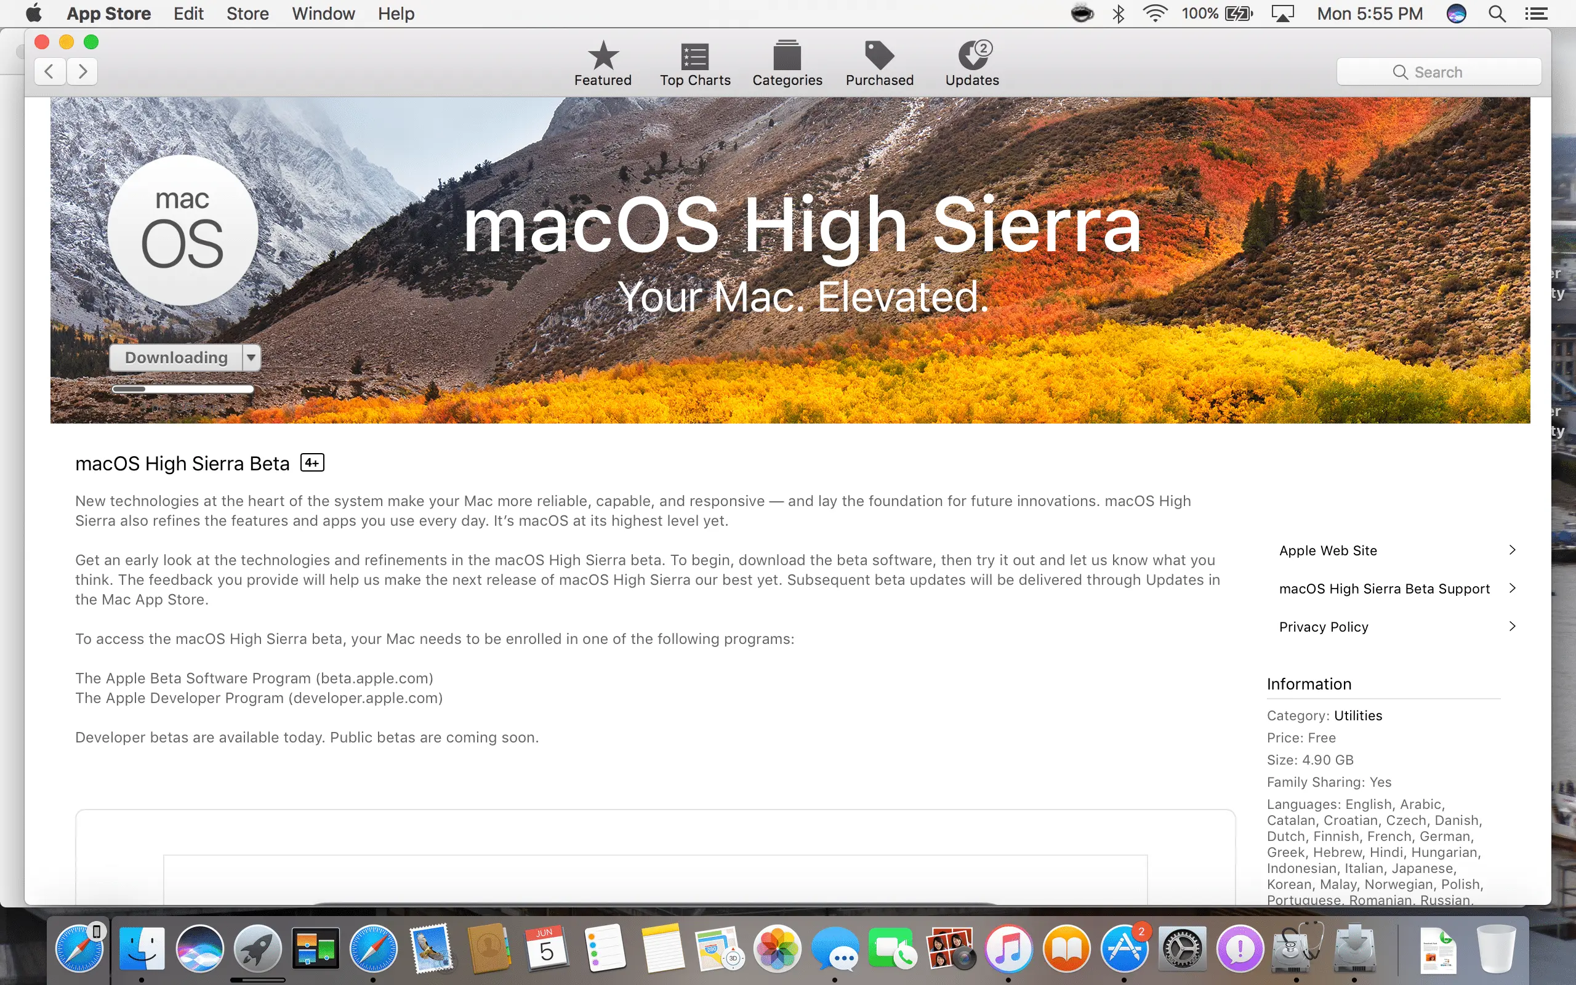Open Messages from the Dock

coord(835,949)
